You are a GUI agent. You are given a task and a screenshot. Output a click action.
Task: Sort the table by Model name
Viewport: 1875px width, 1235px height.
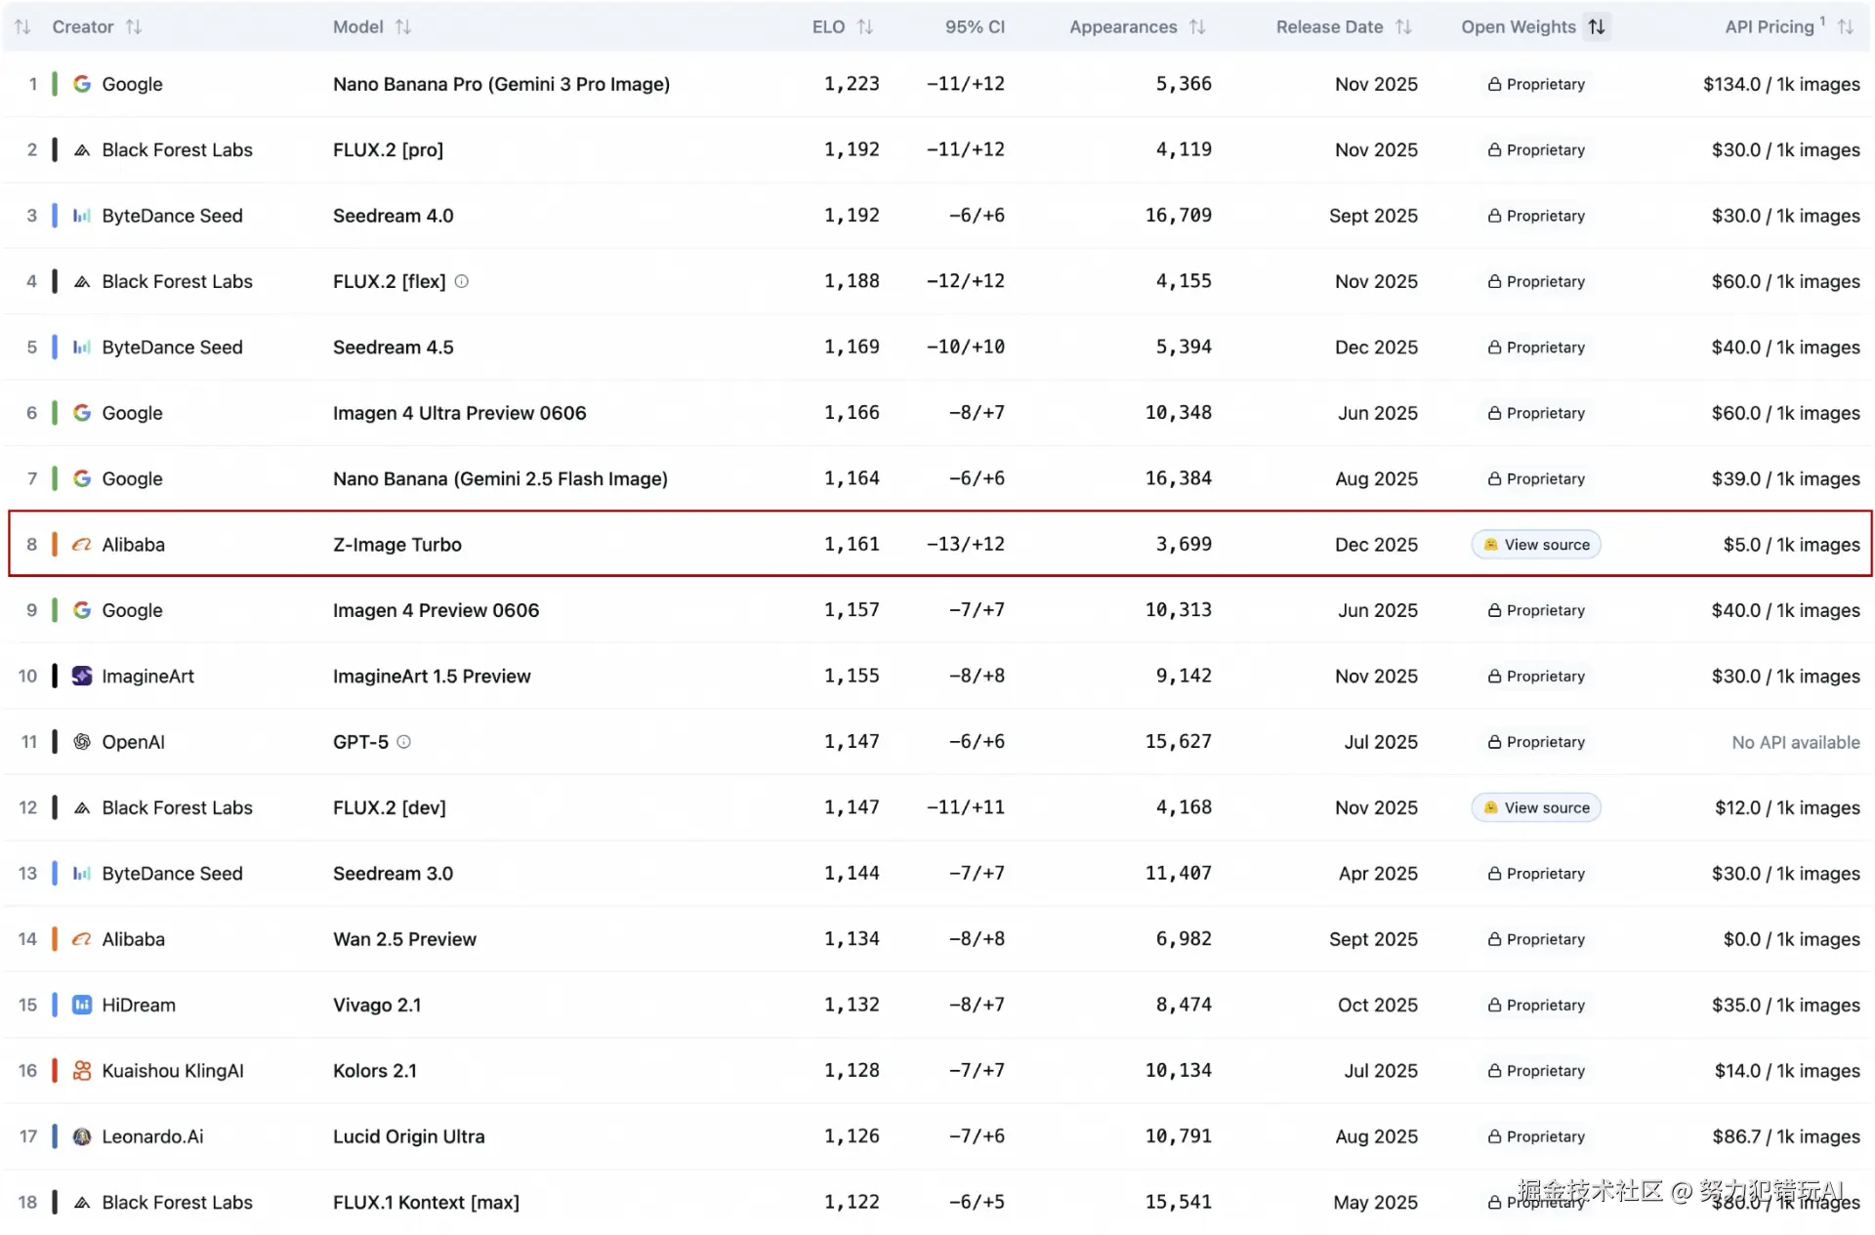click(402, 27)
